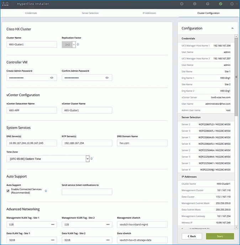This screenshot has width=240, height=245.
Task: Show the Confirm Admin Password text
Action: pos(107,78)
